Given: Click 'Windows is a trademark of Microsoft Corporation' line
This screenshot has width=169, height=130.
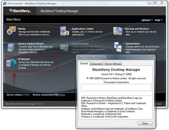Looking at the screenshot, I should click(x=105, y=117).
